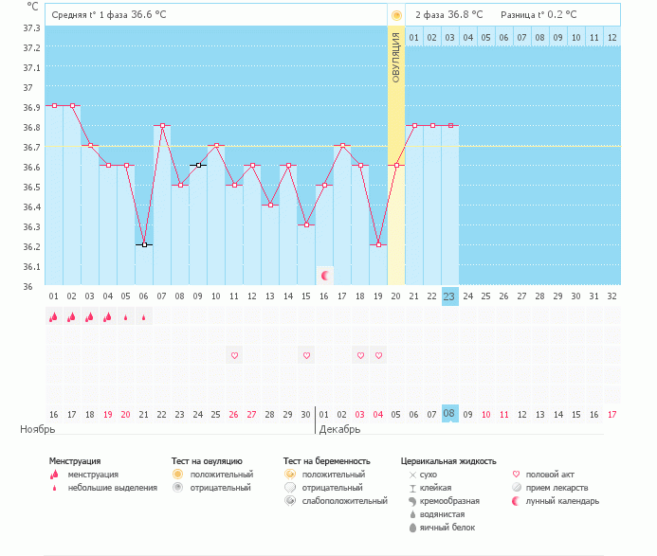Click the phase 2 day 12 header cell
This screenshot has height=556, width=657.
pyautogui.click(x=612, y=37)
